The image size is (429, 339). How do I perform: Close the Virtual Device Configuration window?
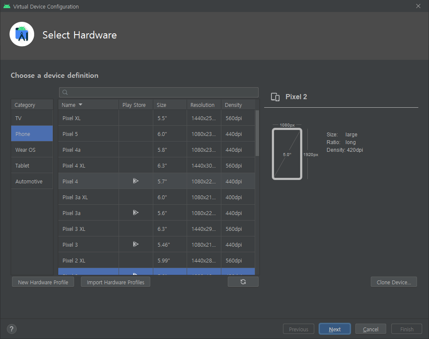click(x=418, y=6)
